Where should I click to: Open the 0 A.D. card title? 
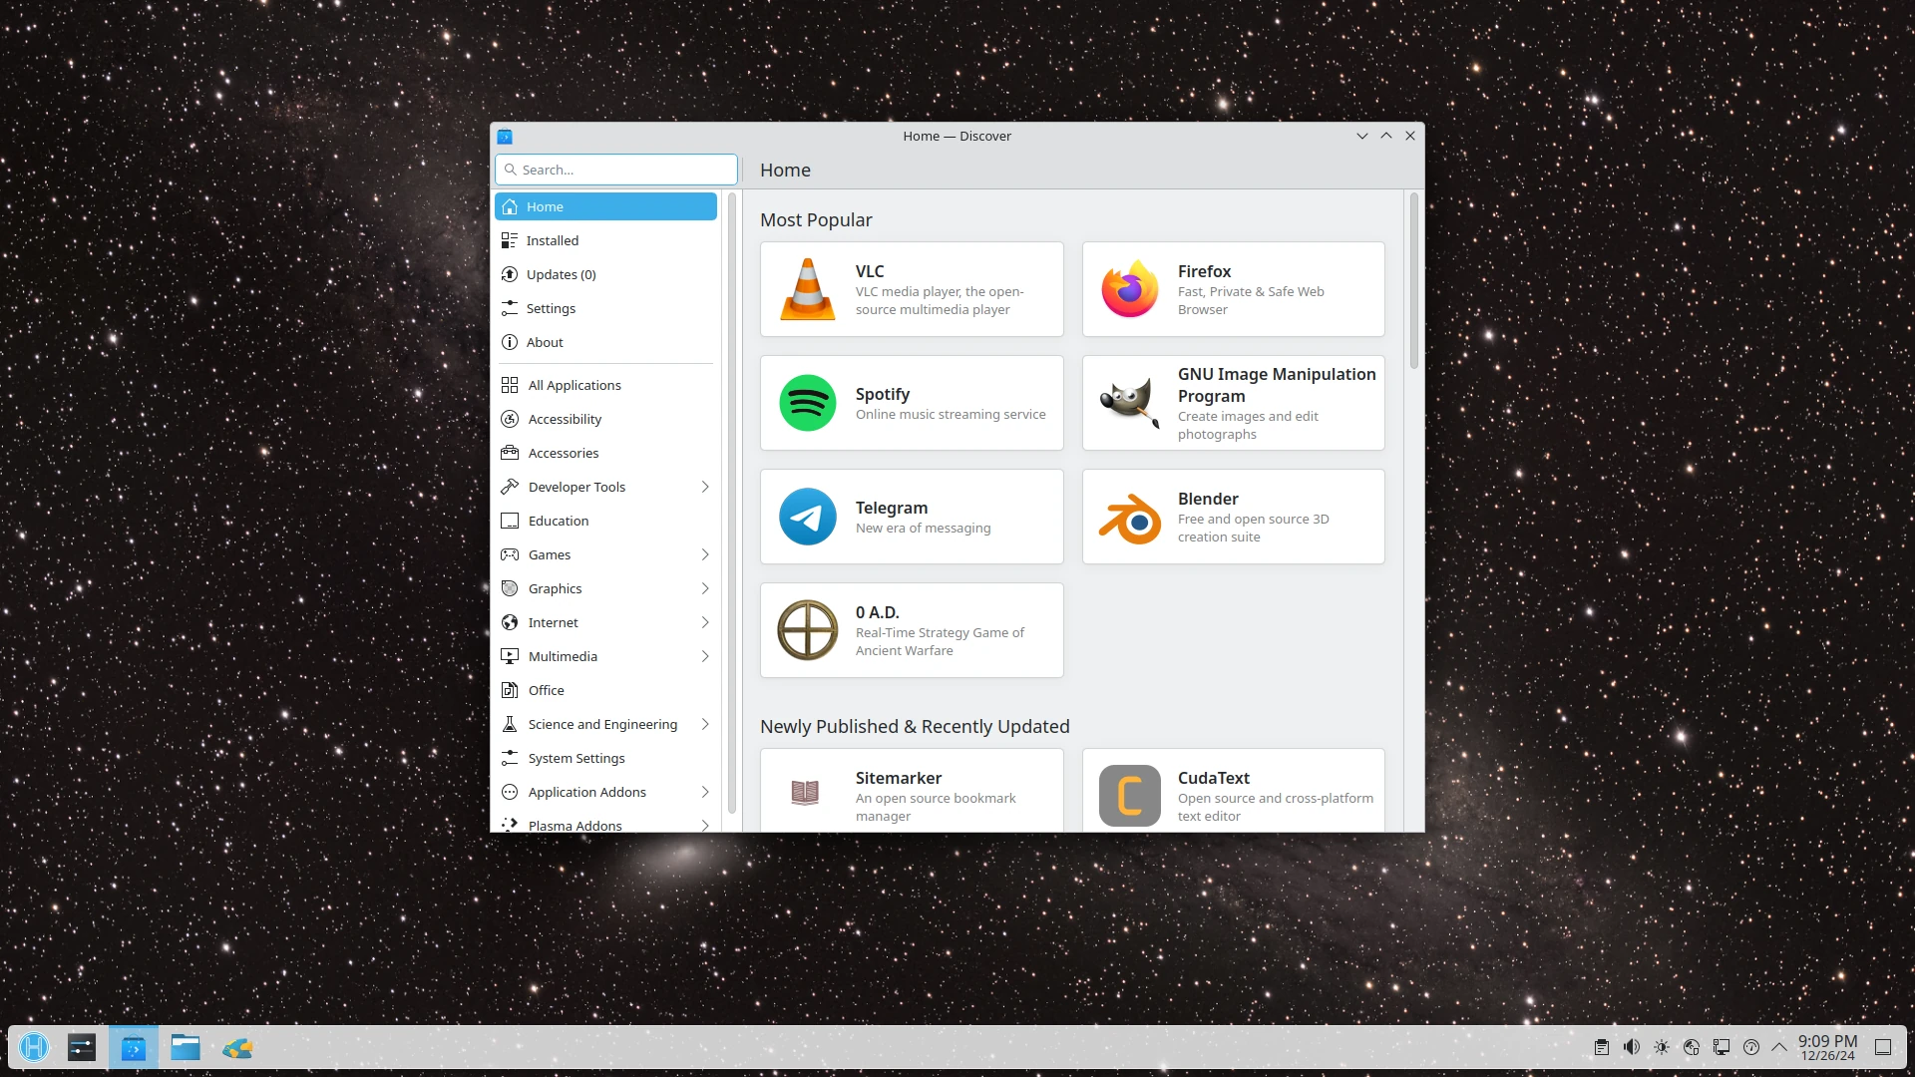[x=877, y=612]
